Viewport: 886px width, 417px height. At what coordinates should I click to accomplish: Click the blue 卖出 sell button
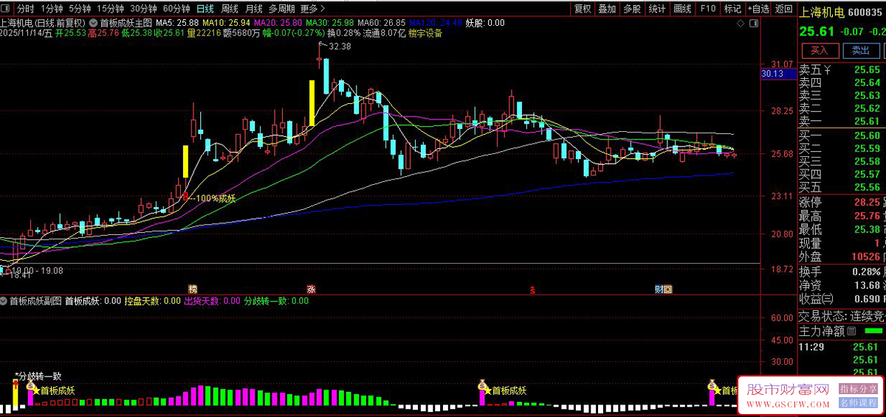point(861,51)
